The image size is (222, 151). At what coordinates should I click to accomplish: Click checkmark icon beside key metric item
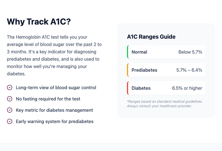tap(10, 110)
